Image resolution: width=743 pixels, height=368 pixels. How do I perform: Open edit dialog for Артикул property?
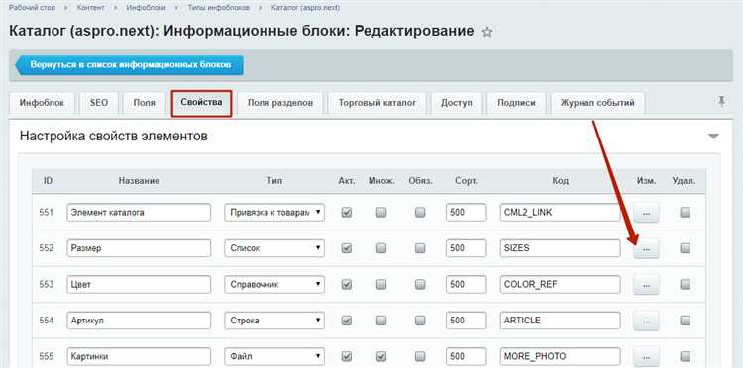click(646, 321)
